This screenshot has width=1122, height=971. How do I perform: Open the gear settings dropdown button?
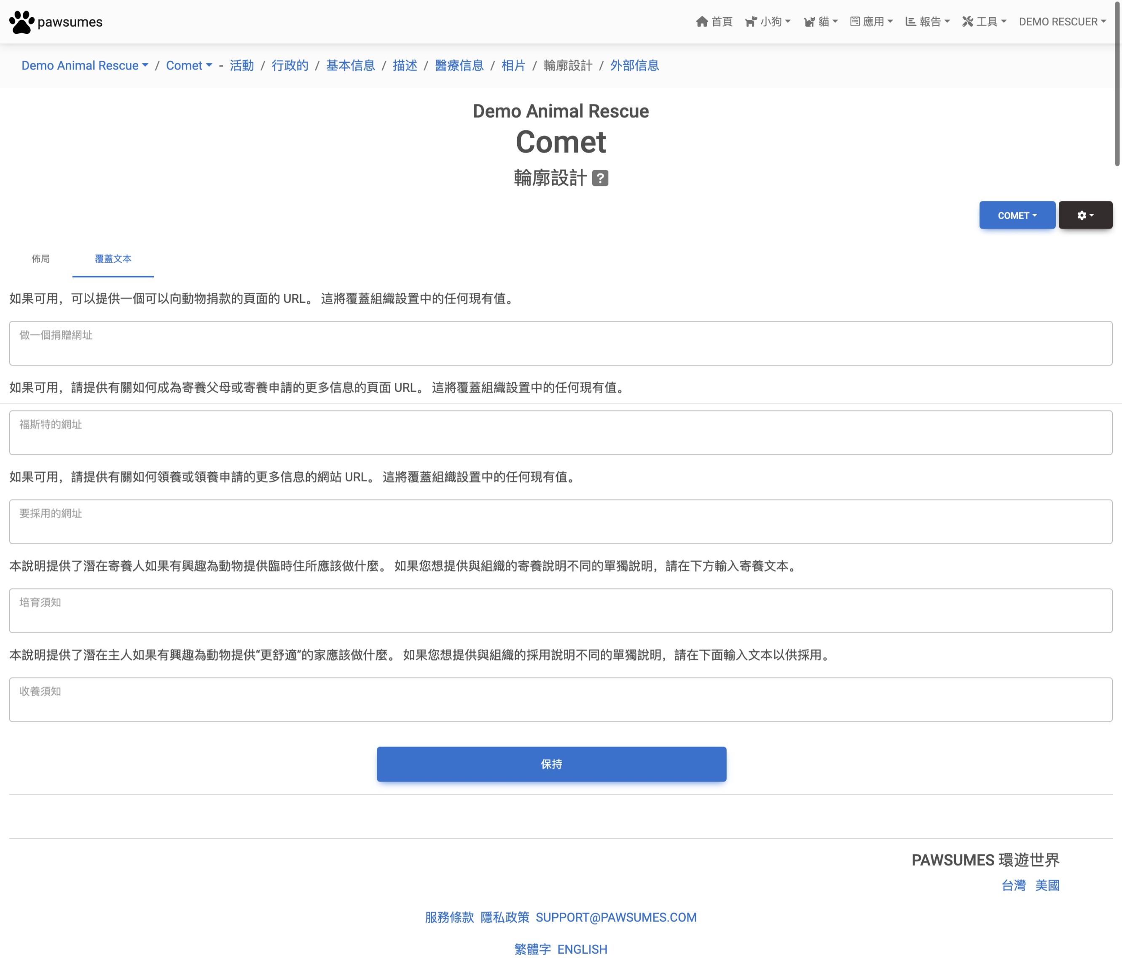tap(1085, 215)
